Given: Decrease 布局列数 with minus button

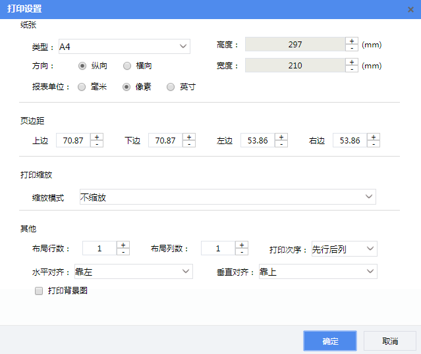Looking at the screenshot, I should 242,252.
